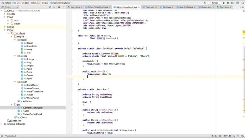Click UTF-8 encoding in status bar

click(x=228, y=136)
